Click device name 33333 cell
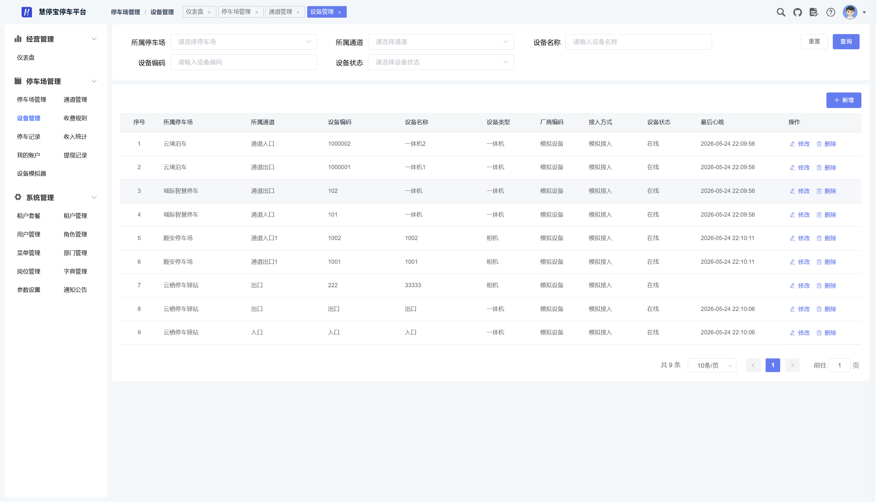 412,285
